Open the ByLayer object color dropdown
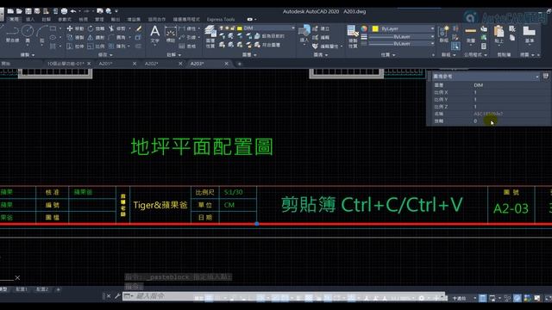This screenshot has width=552, height=310. point(432,28)
